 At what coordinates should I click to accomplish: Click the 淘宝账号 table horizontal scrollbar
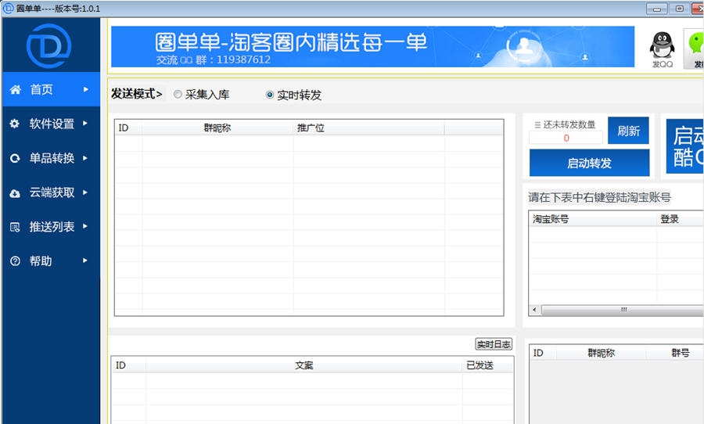(x=621, y=310)
